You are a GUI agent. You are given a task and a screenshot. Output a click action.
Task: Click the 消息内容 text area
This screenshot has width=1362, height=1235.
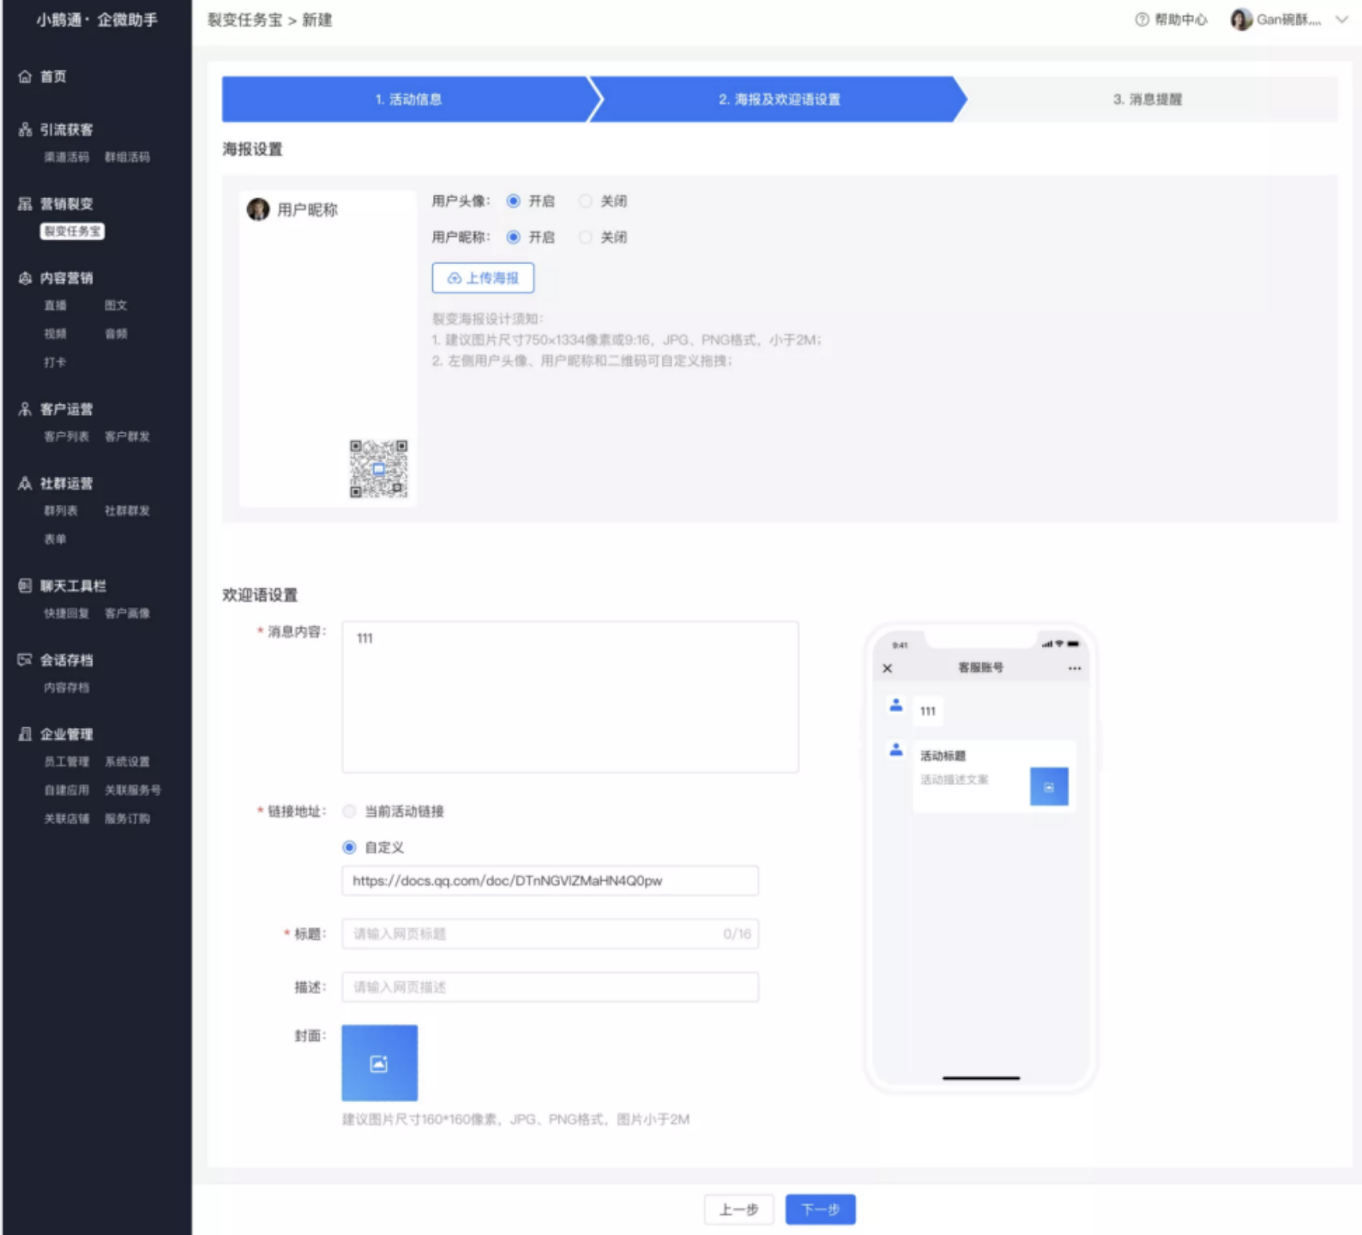570,697
